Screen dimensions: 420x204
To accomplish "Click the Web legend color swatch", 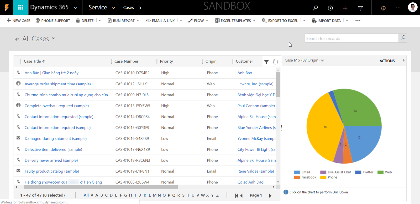I will click(380, 172).
